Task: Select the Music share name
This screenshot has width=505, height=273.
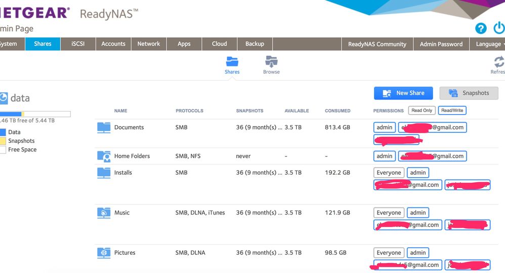Action: point(122,212)
